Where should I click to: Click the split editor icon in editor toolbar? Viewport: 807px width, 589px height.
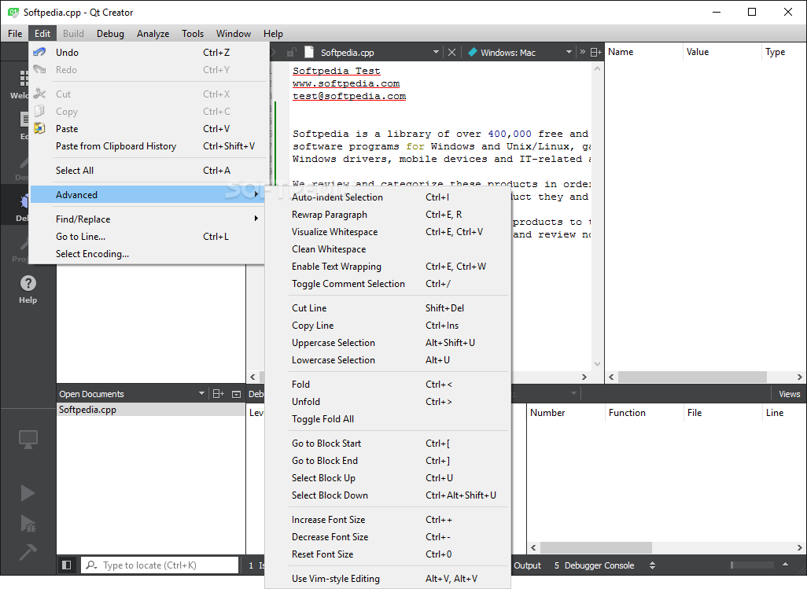595,52
